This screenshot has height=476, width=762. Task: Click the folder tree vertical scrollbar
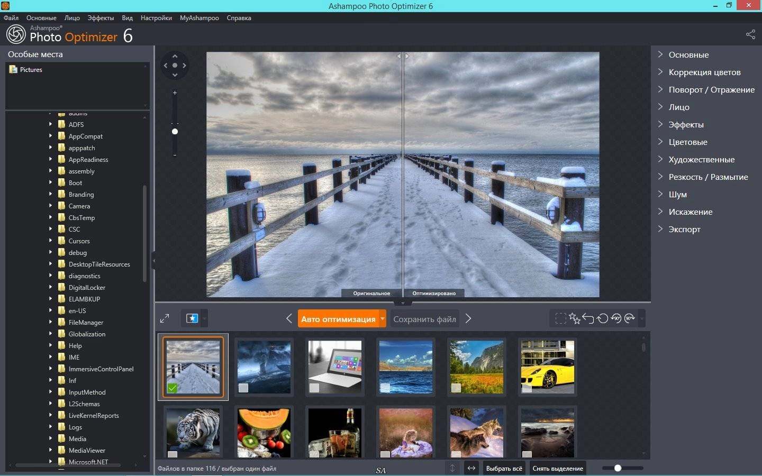pyautogui.click(x=144, y=233)
